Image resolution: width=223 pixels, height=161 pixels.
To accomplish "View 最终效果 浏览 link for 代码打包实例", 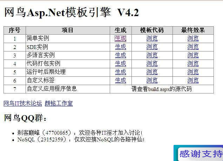I will [x=193, y=64].
